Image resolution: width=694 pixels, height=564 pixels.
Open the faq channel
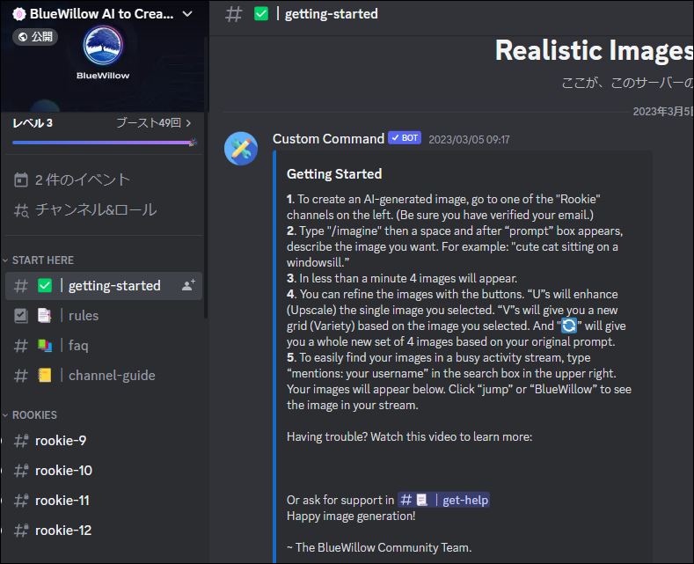pos(104,345)
